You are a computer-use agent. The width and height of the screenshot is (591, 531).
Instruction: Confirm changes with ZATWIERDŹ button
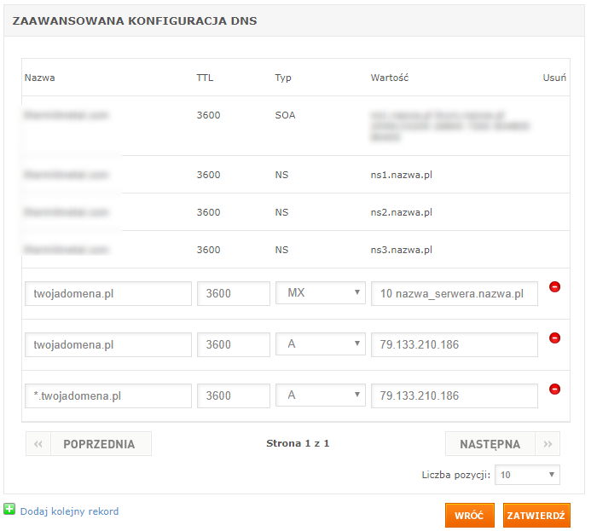pos(536,515)
